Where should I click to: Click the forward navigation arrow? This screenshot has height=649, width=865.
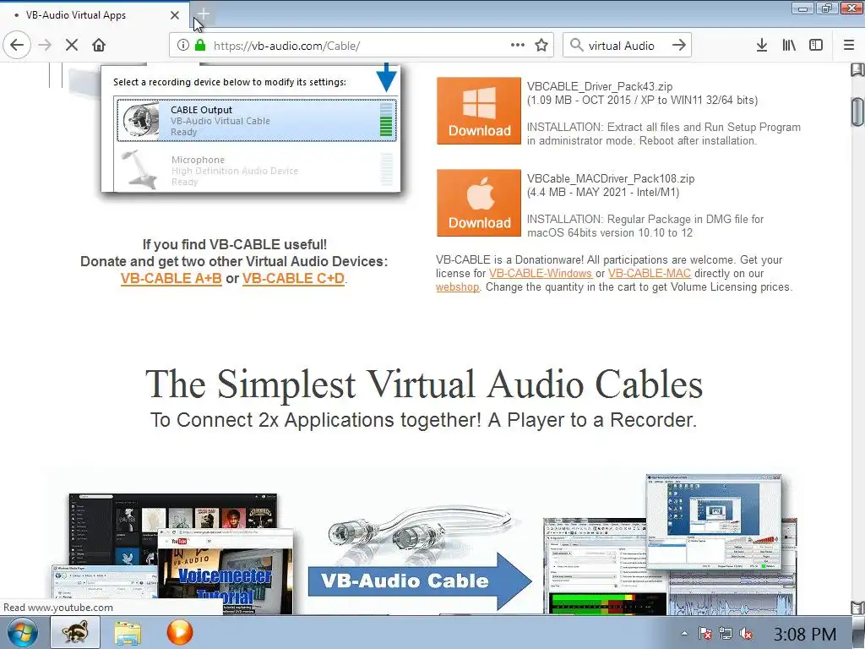pos(45,46)
